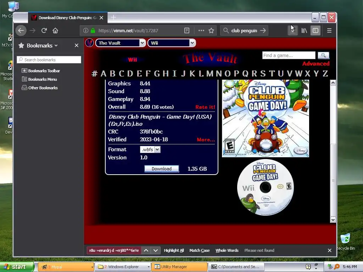The height and width of the screenshot is (272, 363).
Task: Open the Windows start button
Action: click(x=17, y=267)
